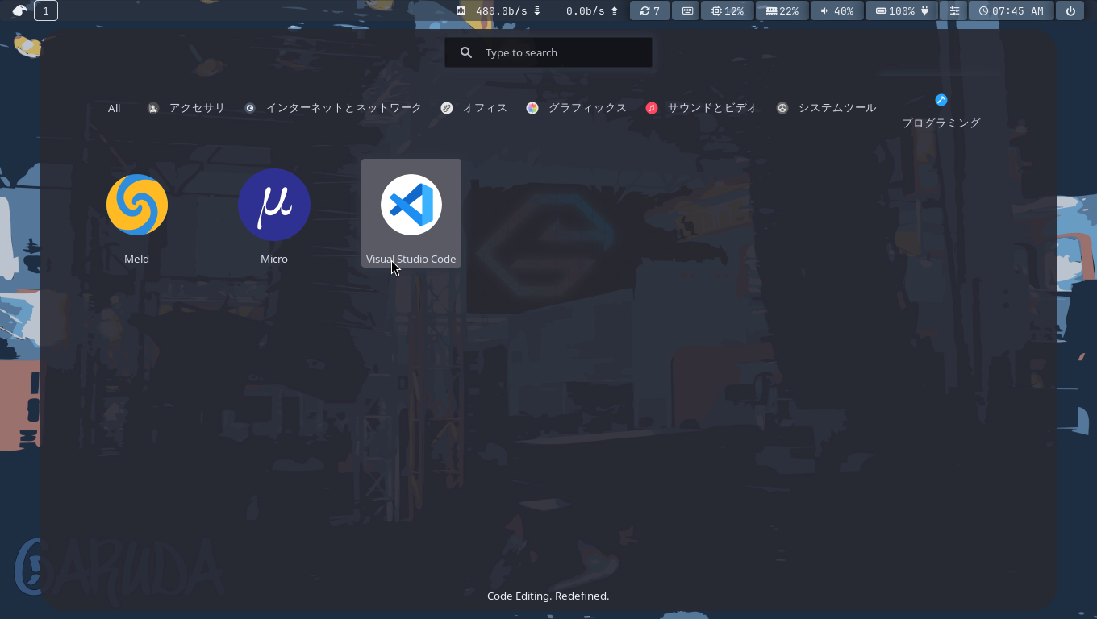1097x619 pixels.
Task: Open the サウンドとビデオ category
Action: 702,108
